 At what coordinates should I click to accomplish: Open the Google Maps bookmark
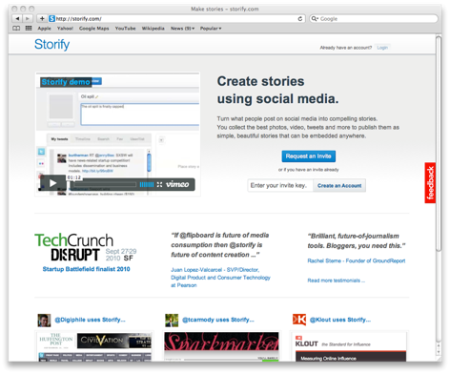click(93, 29)
